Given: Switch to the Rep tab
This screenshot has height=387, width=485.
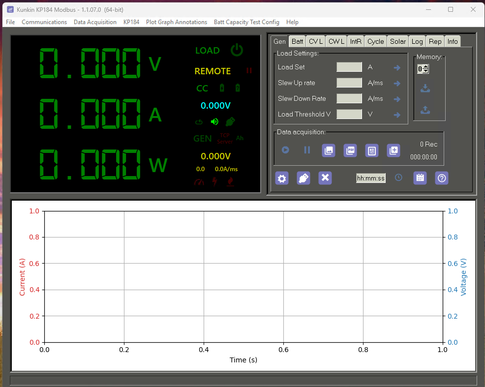Looking at the screenshot, I should [x=435, y=41].
